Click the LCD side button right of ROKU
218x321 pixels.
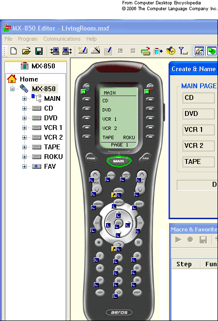pos(150,137)
